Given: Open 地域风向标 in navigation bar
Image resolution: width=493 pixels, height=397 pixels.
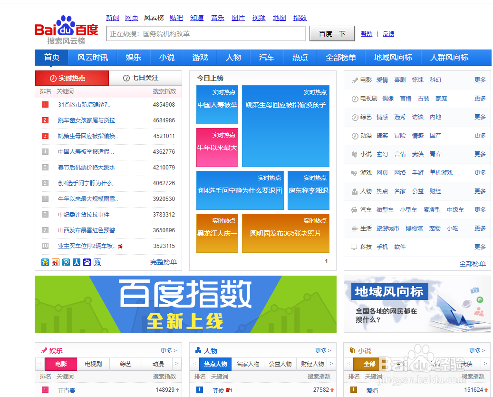Looking at the screenshot, I should pyautogui.click(x=393, y=57).
